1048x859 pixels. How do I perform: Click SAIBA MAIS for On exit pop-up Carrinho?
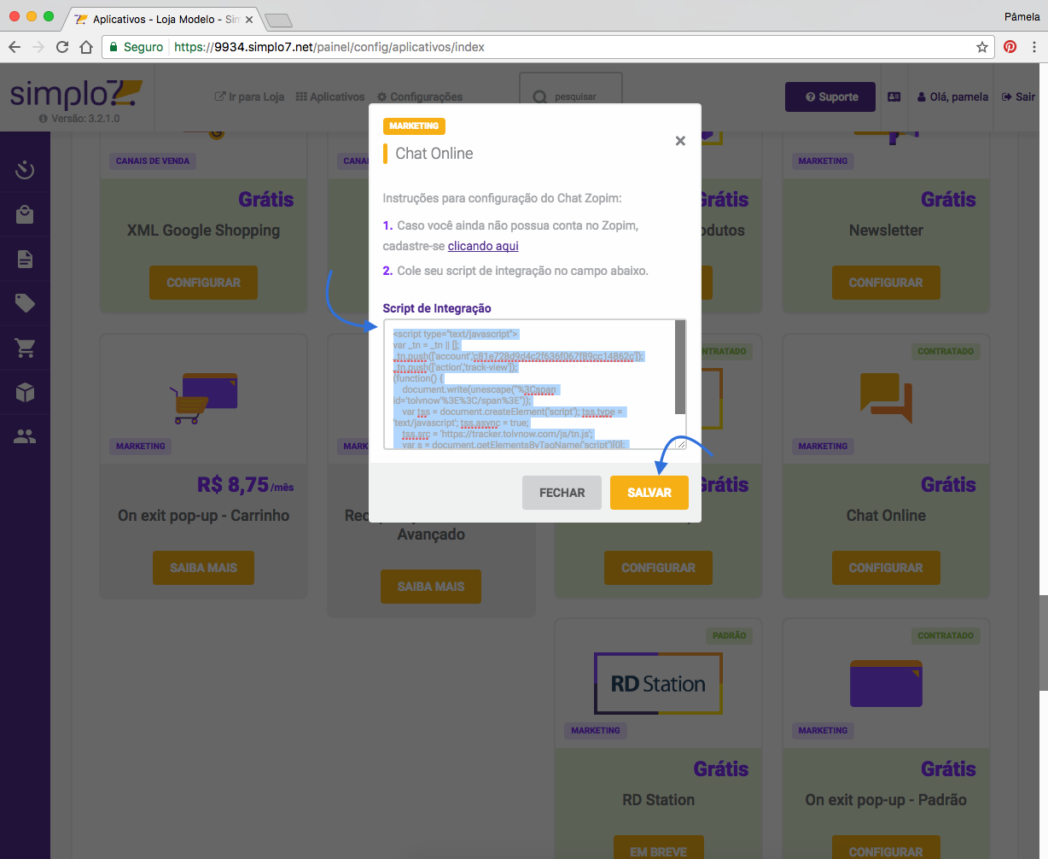point(203,568)
